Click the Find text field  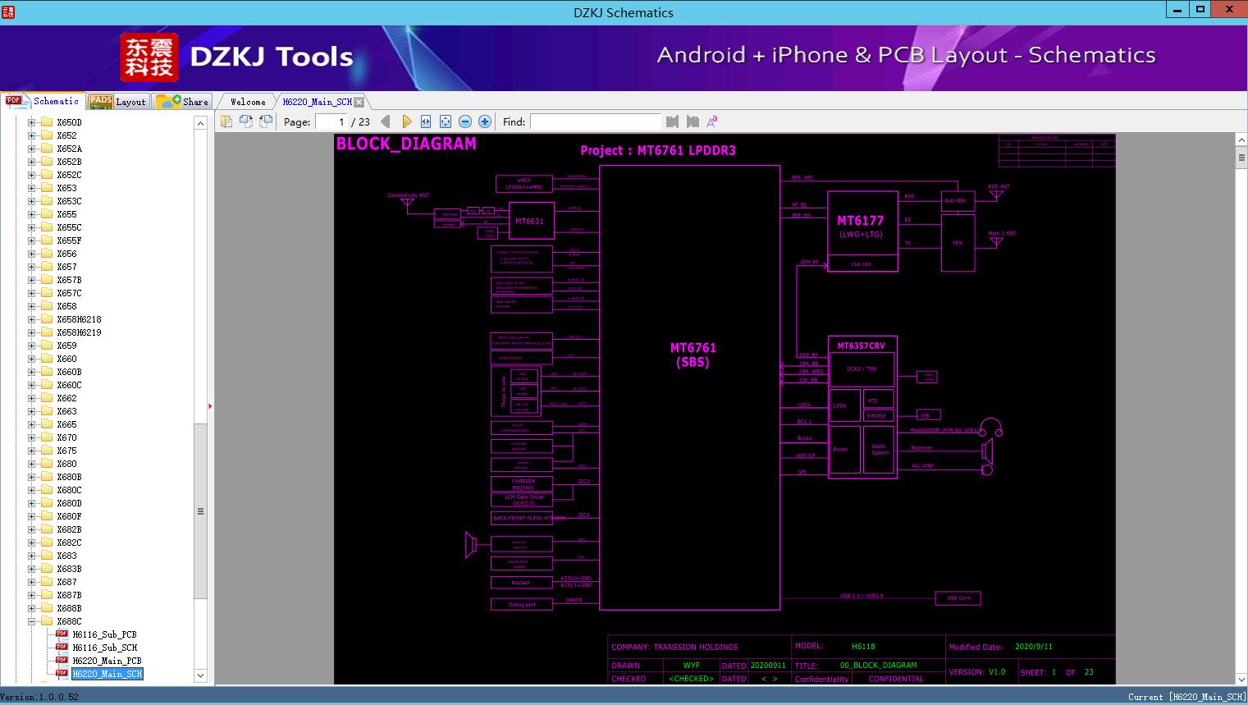(x=595, y=121)
